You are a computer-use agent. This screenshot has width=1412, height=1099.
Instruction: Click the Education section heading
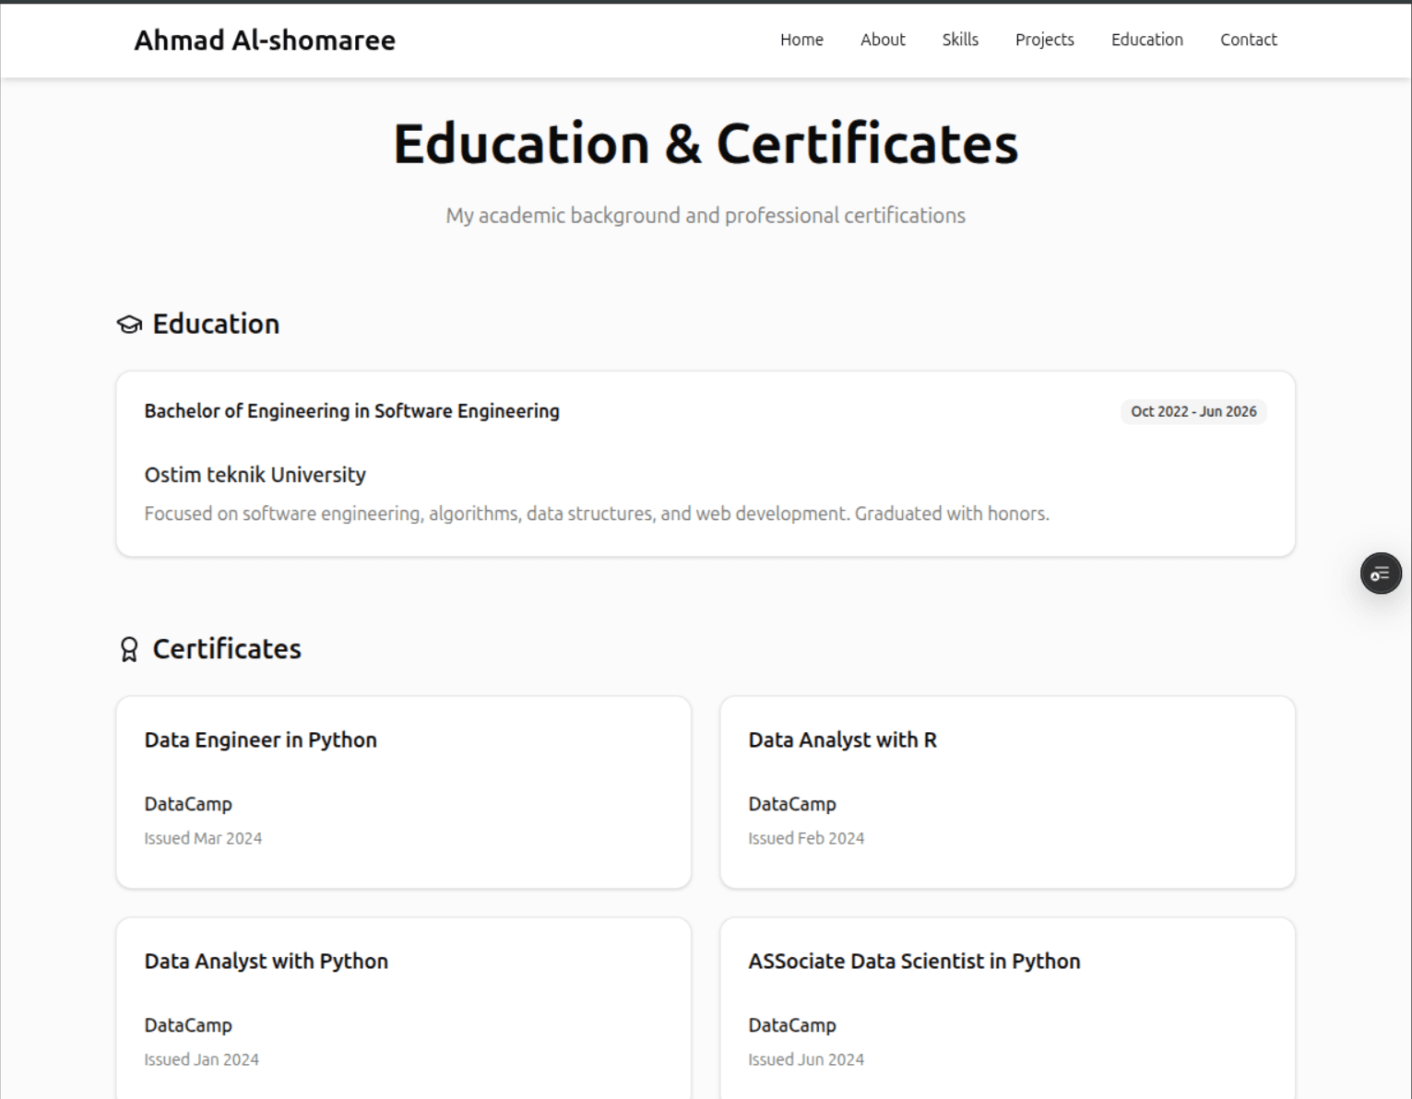click(x=216, y=324)
